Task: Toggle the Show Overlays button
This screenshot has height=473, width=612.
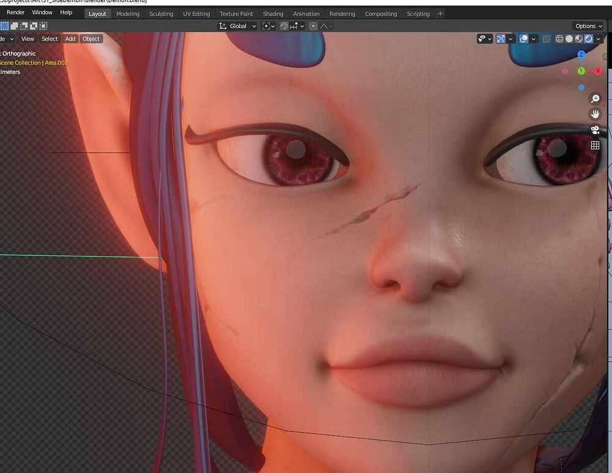Action: pos(524,39)
